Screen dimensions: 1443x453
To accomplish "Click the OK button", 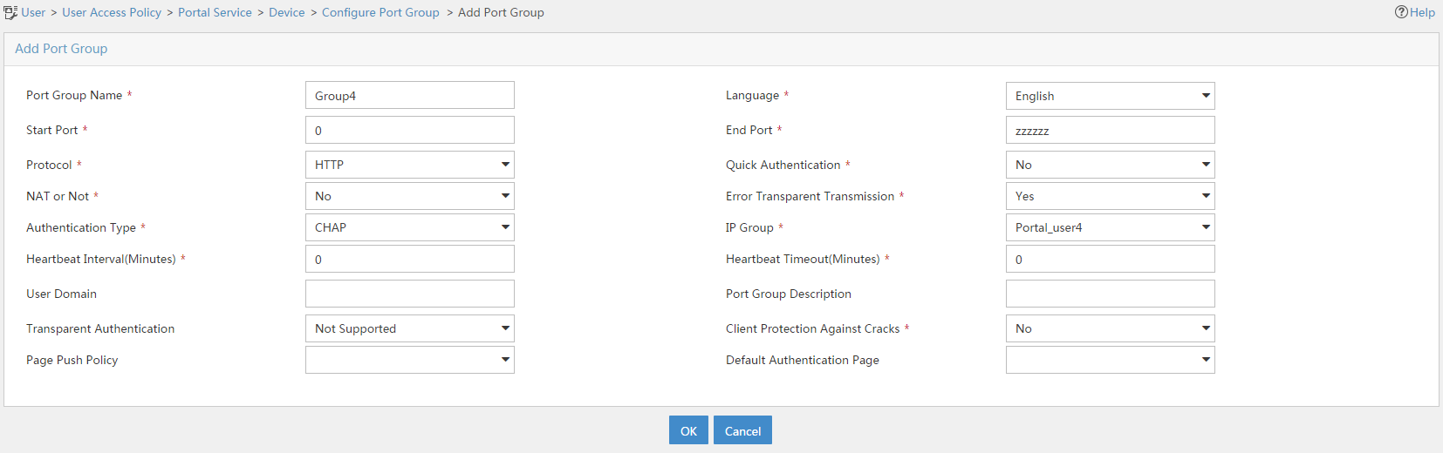I will point(688,430).
